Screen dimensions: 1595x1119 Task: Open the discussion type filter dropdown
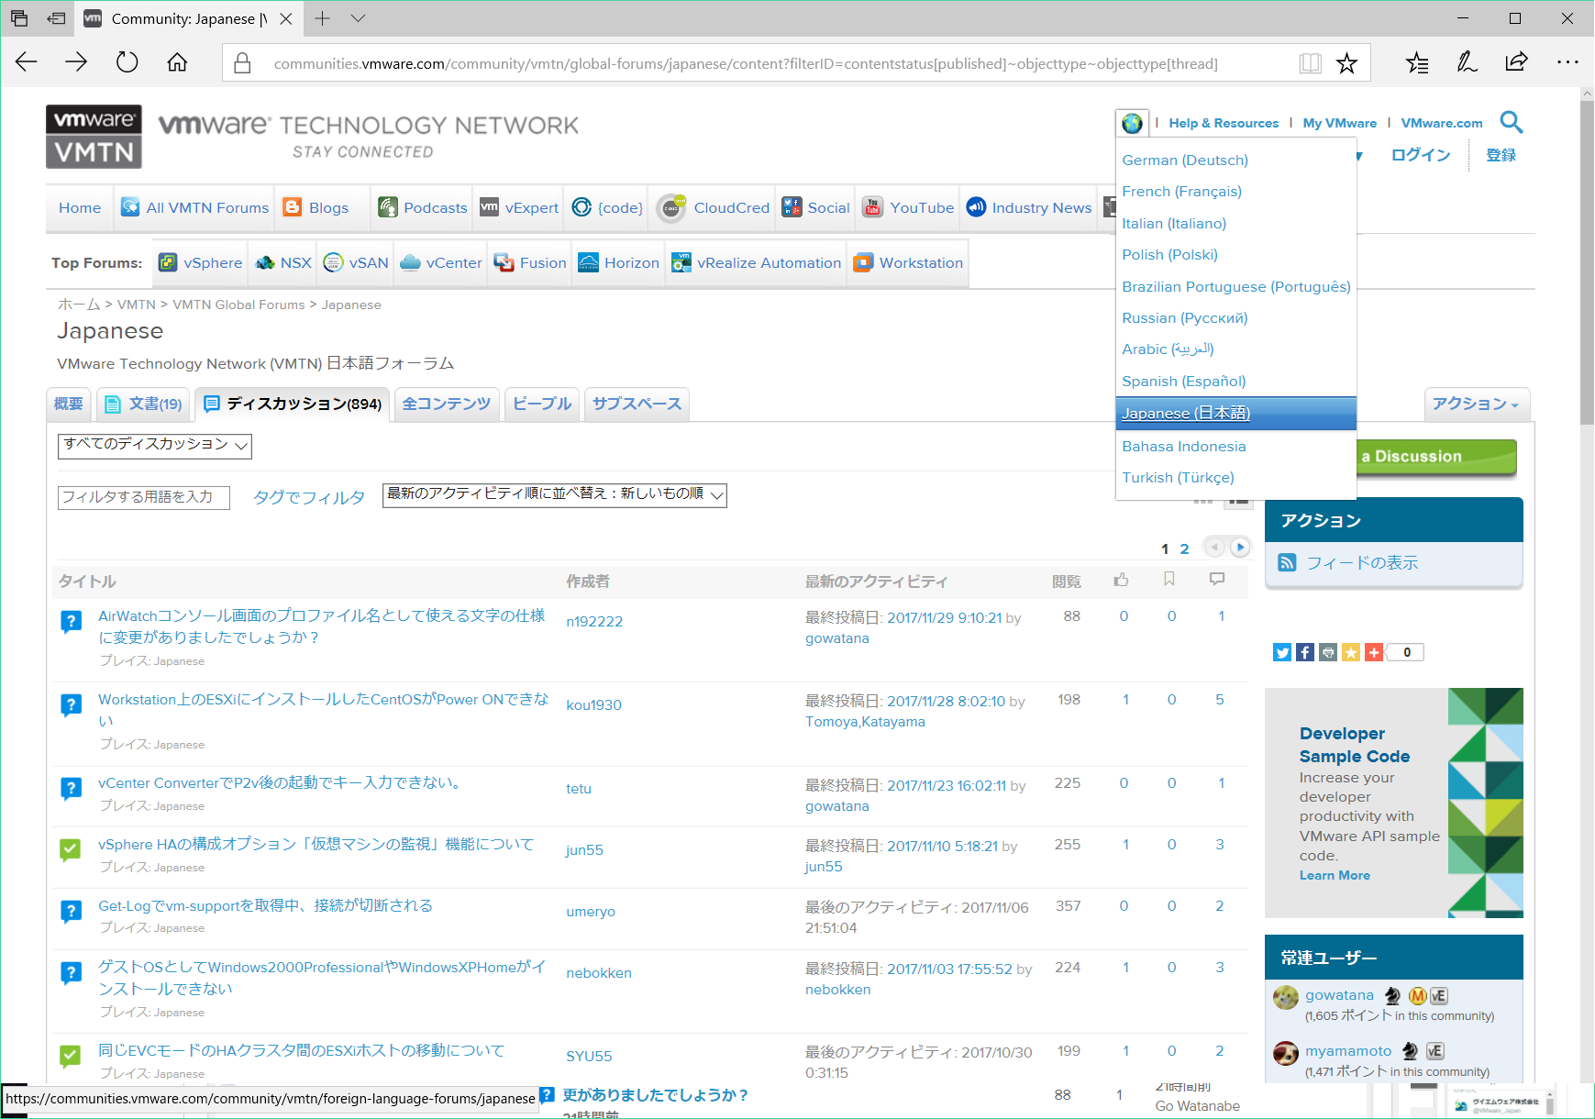click(x=155, y=446)
